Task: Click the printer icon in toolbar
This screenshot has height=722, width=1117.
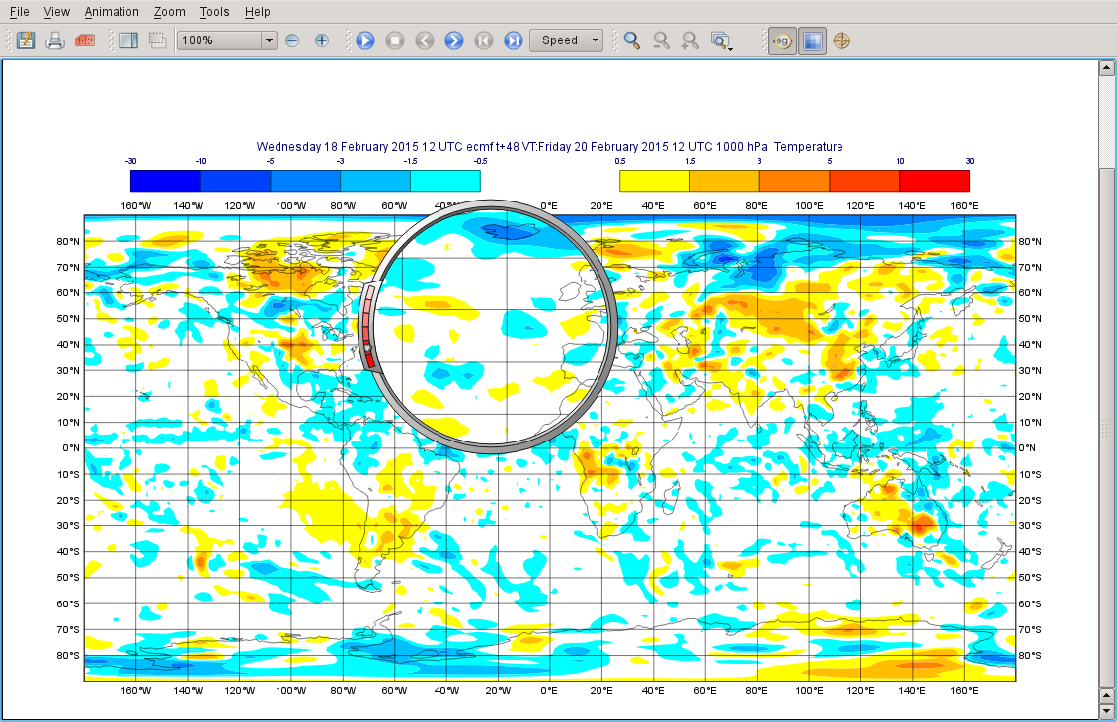Action: click(55, 40)
